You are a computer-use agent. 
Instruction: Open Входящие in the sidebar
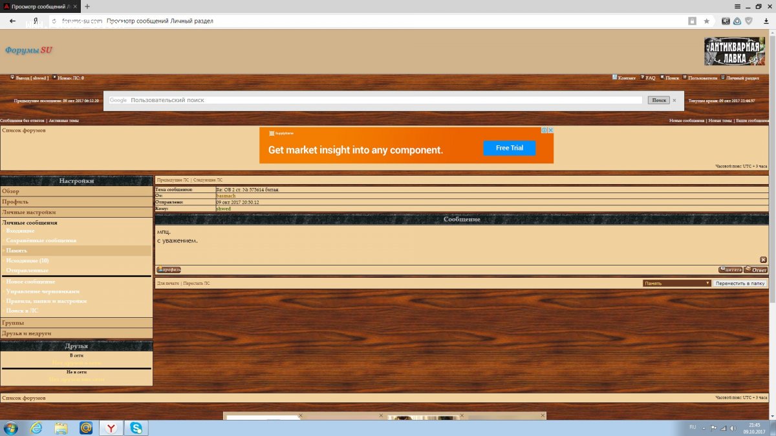(x=21, y=231)
